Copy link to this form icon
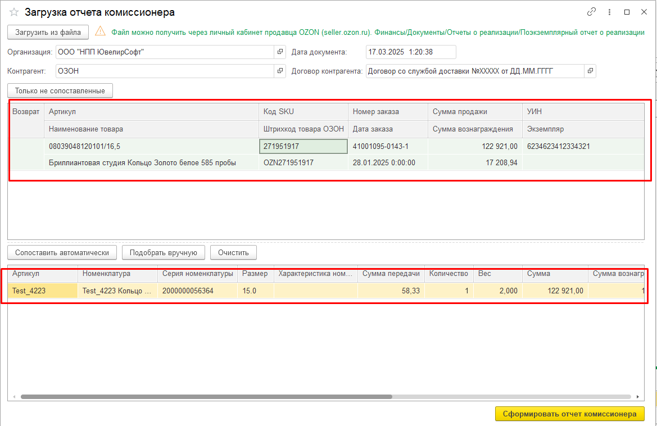This screenshot has width=657, height=426. point(591,12)
